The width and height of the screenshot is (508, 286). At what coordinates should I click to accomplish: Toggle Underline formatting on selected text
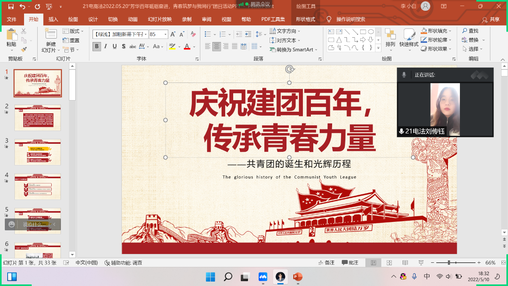(x=115, y=46)
